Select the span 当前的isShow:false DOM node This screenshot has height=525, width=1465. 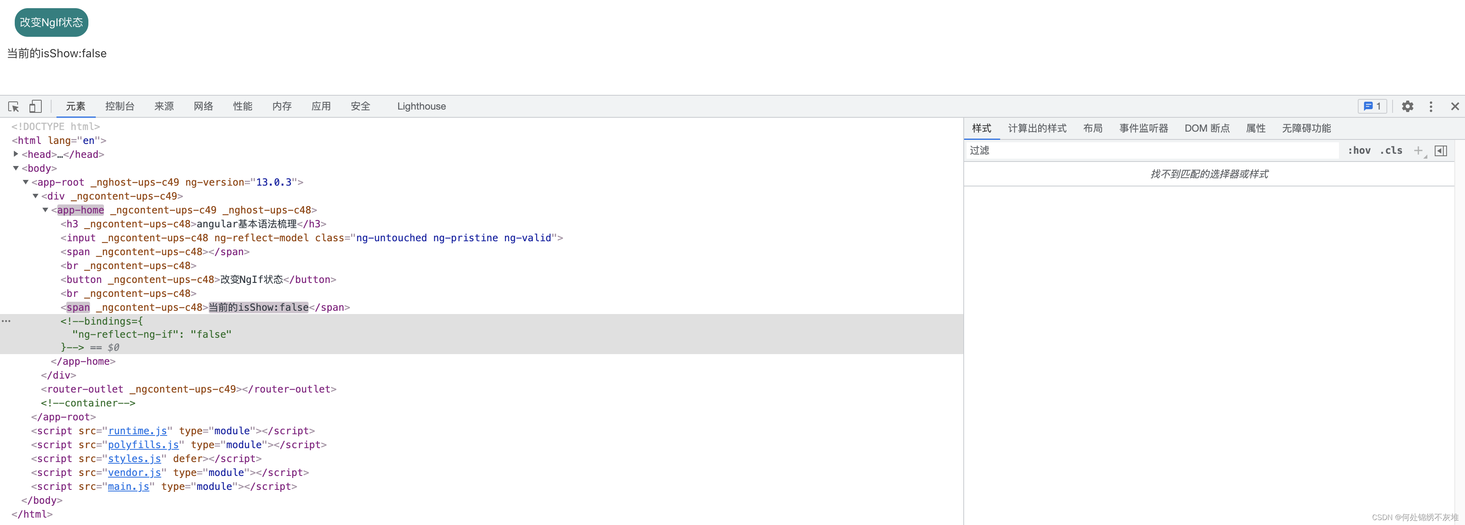coord(205,307)
